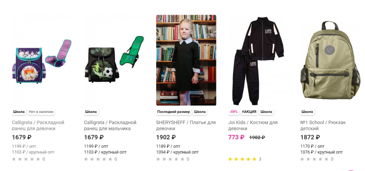Screen dimensions: 365x171
Task: Click Школа tag under olive backpack
Action: 307,112
